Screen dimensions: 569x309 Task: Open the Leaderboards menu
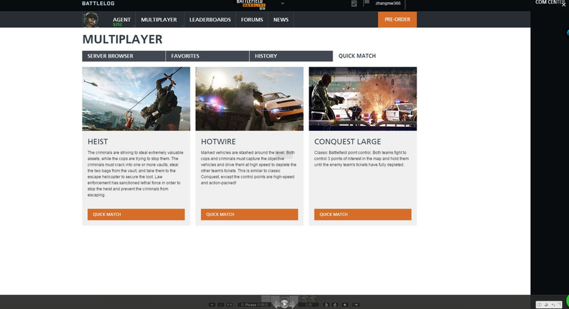[x=210, y=19]
